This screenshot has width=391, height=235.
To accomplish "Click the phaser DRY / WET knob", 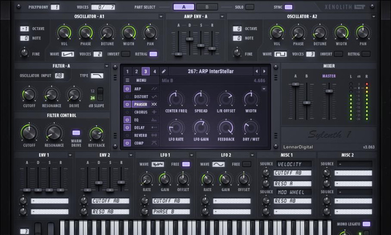I will point(251,128).
